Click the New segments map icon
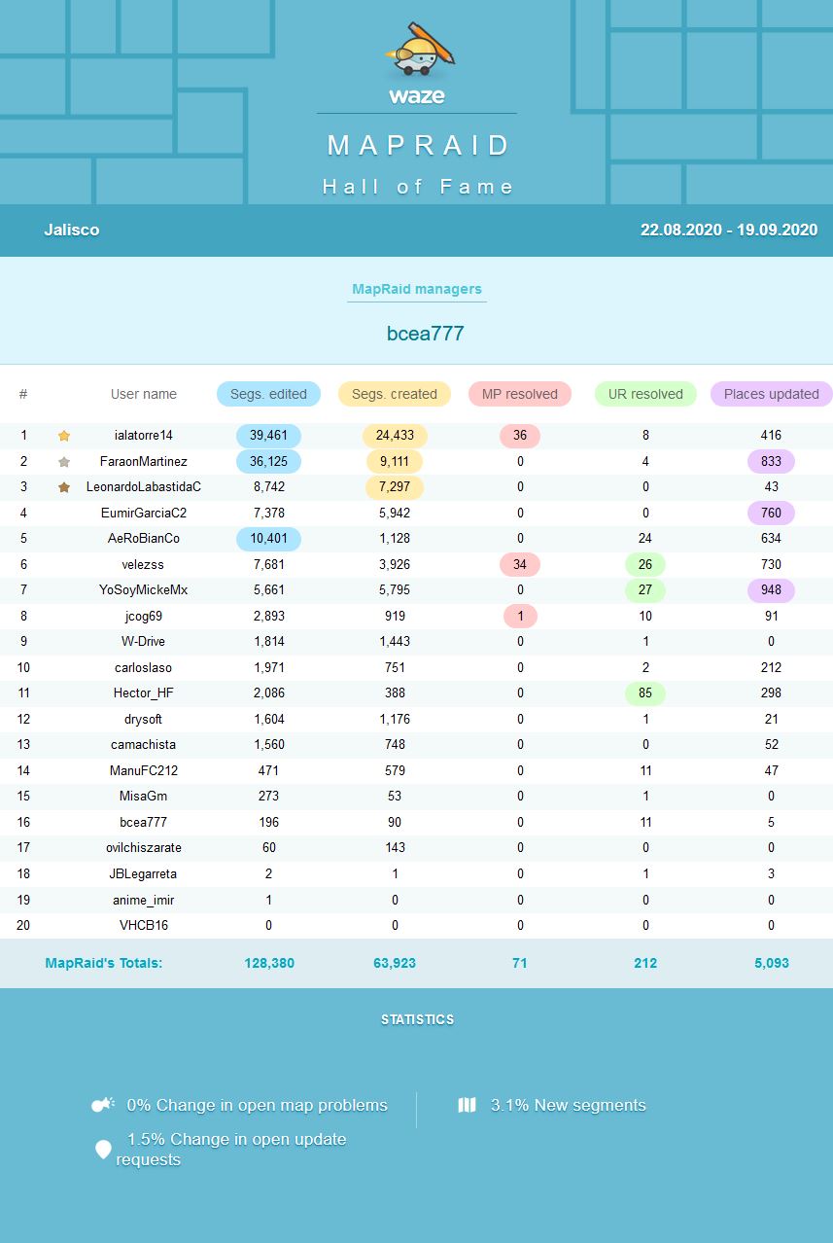Image resolution: width=833 pixels, height=1243 pixels. [467, 1105]
